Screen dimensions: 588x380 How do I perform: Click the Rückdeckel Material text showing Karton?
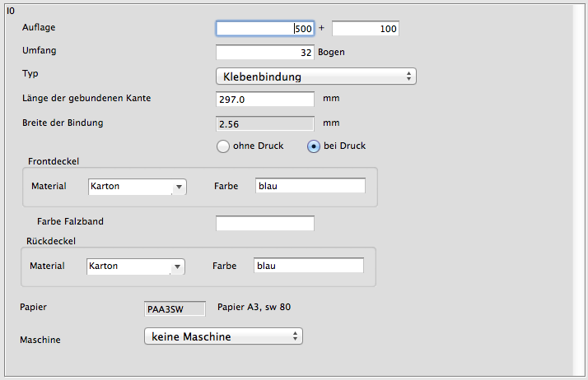click(x=127, y=266)
